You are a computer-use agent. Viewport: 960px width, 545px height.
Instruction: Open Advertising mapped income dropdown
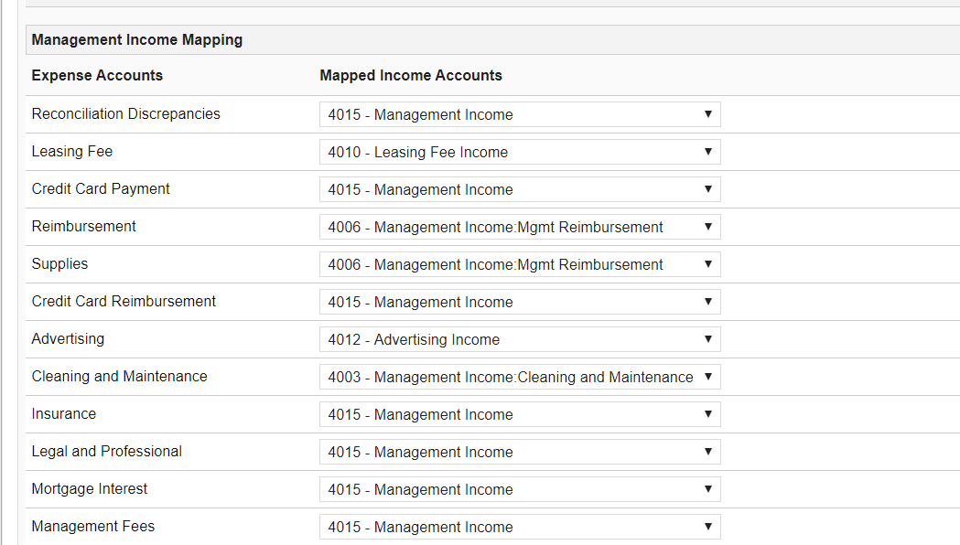pyautogui.click(x=520, y=339)
